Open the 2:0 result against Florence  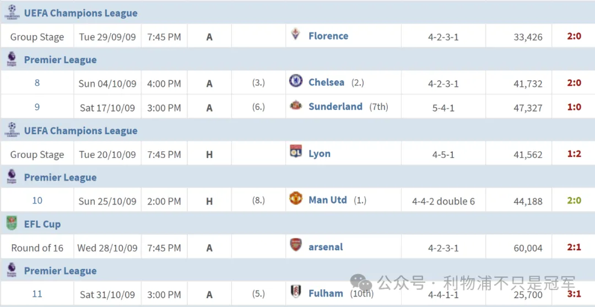coord(574,36)
